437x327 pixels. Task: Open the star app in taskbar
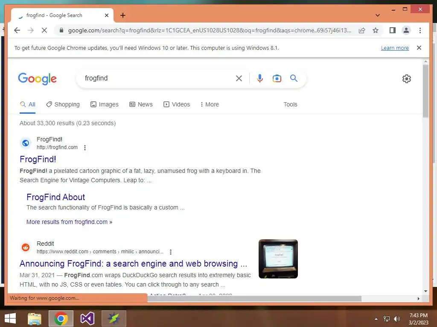click(114, 318)
